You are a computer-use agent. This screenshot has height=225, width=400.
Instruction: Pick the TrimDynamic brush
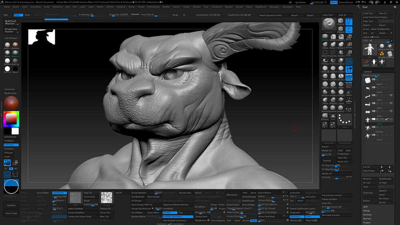tap(341, 93)
